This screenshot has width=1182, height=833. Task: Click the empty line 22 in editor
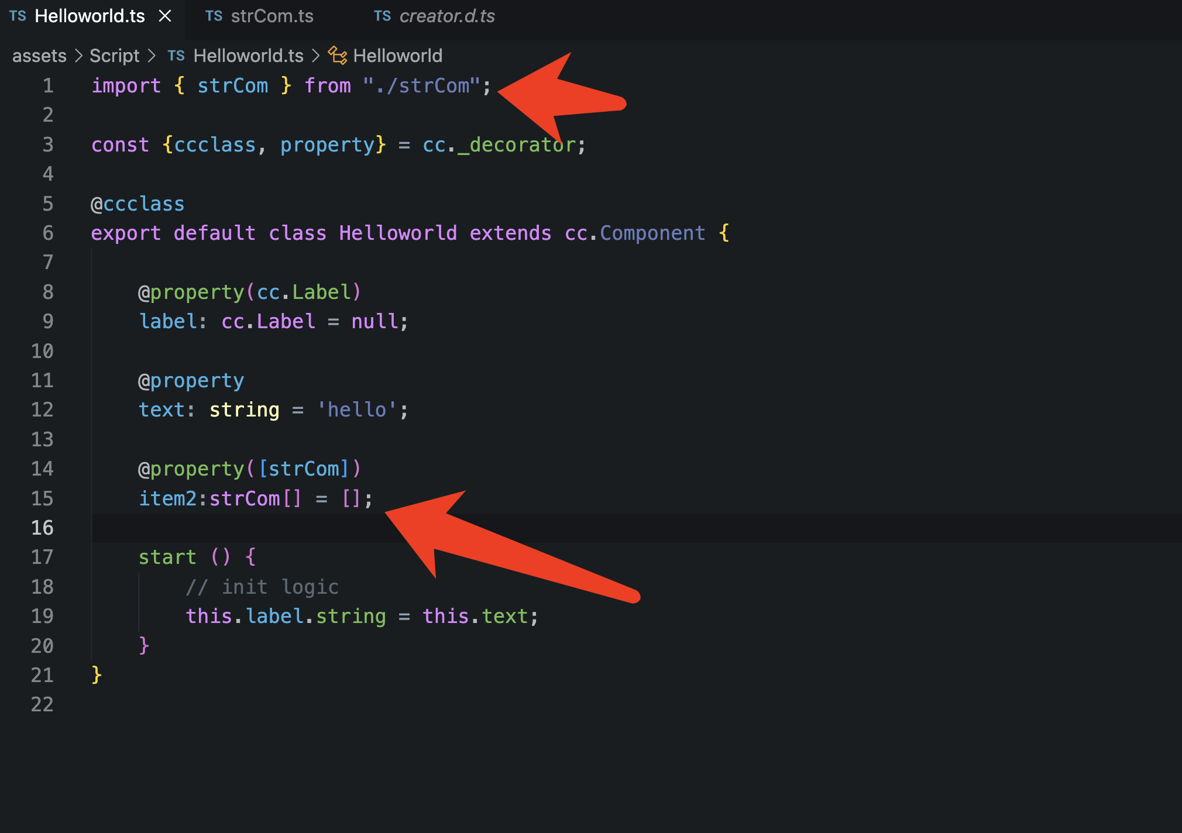[351, 704]
